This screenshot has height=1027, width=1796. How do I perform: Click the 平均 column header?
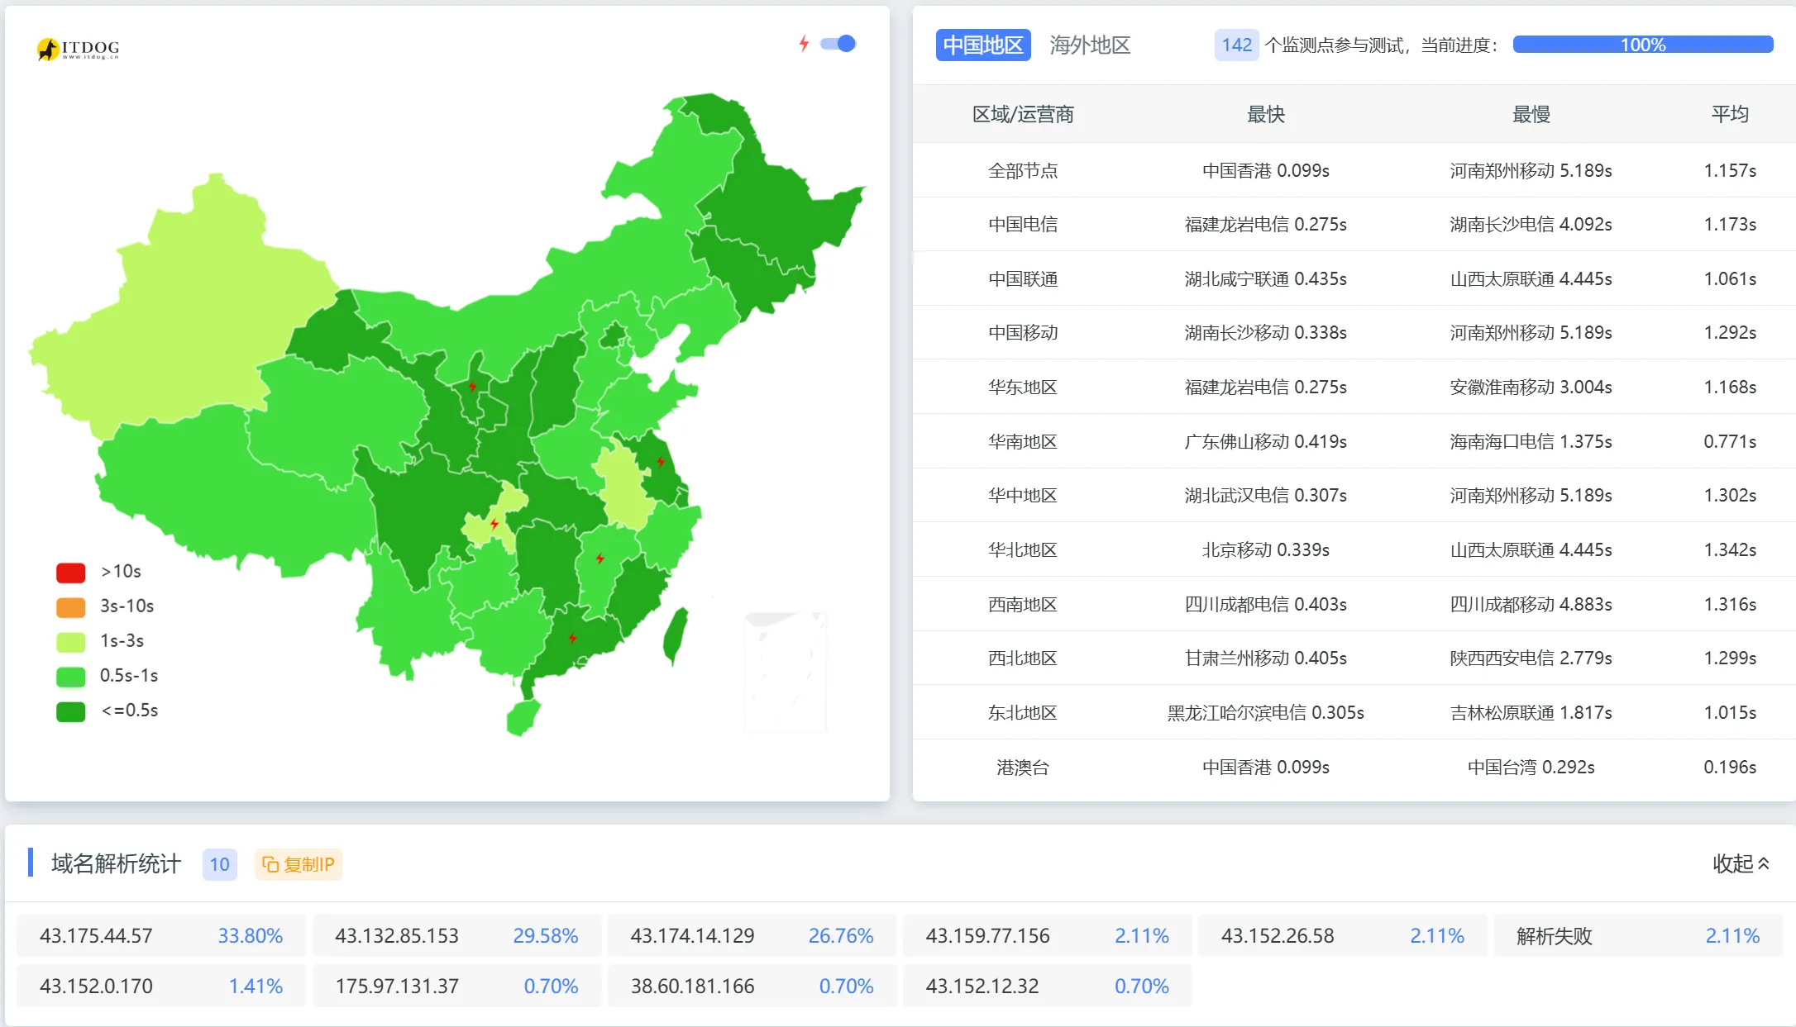[x=1729, y=114]
